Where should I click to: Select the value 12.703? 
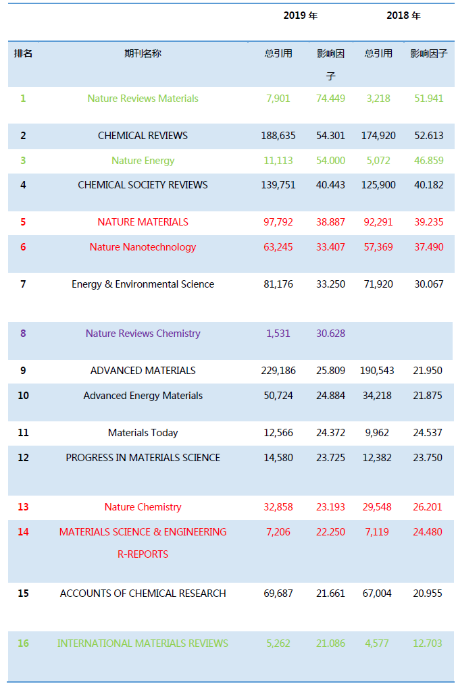[x=427, y=643]
